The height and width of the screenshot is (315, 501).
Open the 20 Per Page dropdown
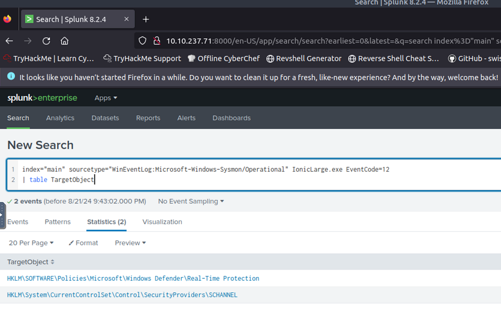[x=31, y=243]
